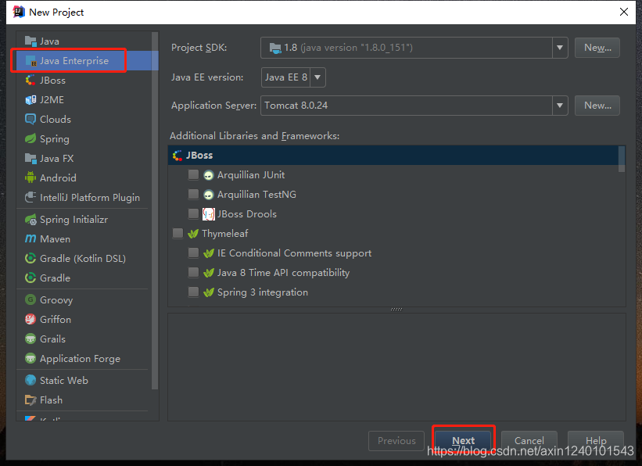Click the project type list scrollbar
This screenshot has width=642, height=466.
[155, 210]
